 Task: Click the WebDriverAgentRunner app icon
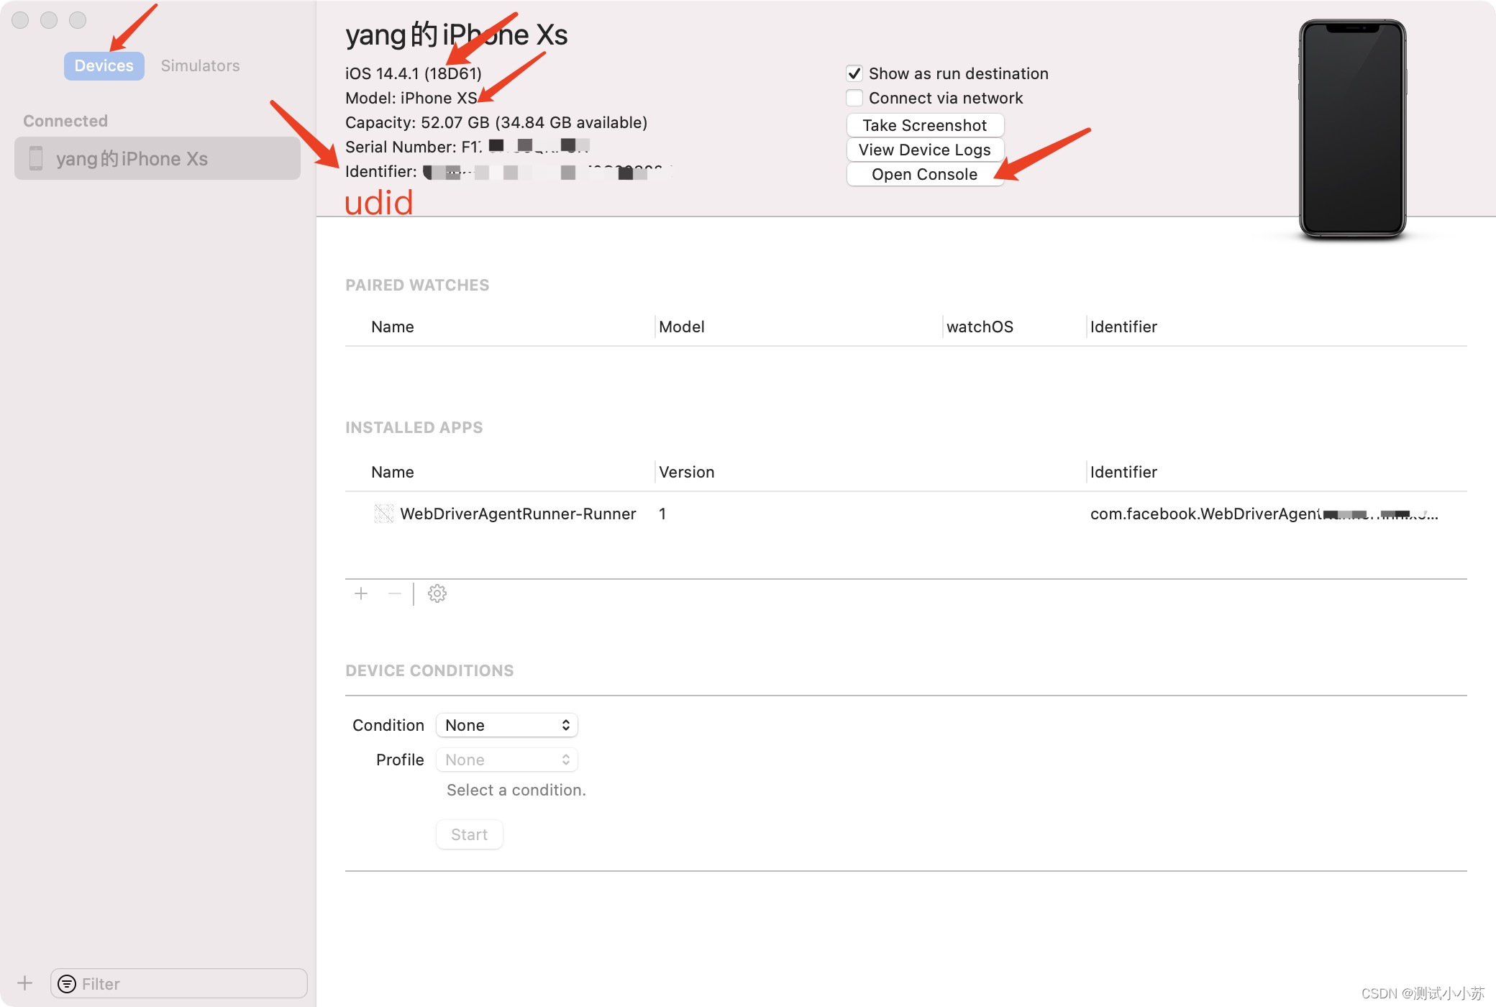click(x=383, y=514)
